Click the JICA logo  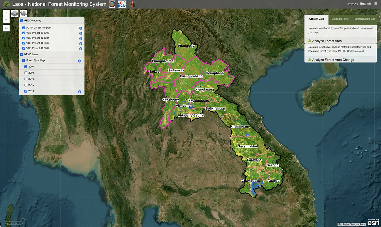click(122, 4)
